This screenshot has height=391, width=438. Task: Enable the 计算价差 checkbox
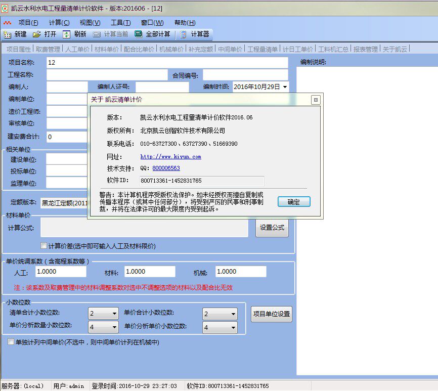tap(43, 245)
